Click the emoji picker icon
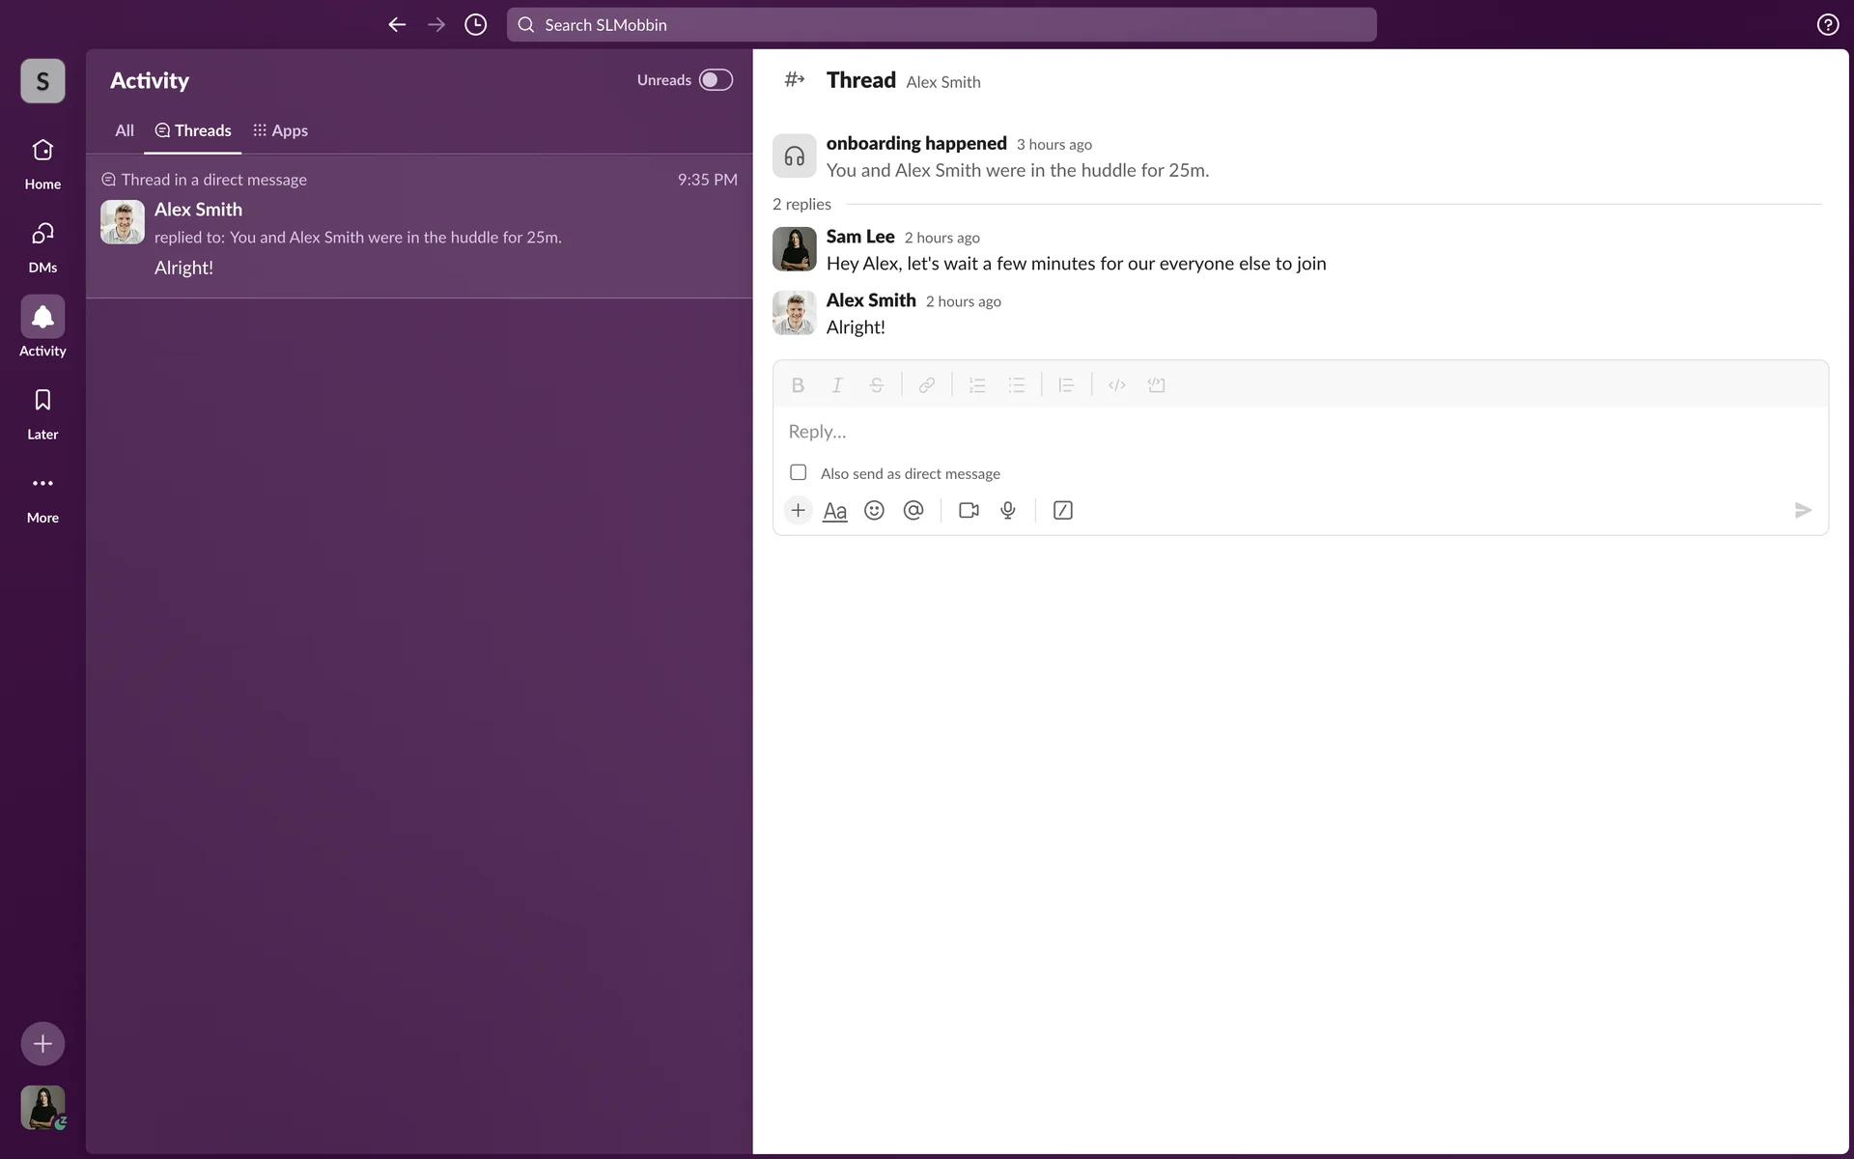This screenshot has height=1159, width=1854. click(874, 510)
